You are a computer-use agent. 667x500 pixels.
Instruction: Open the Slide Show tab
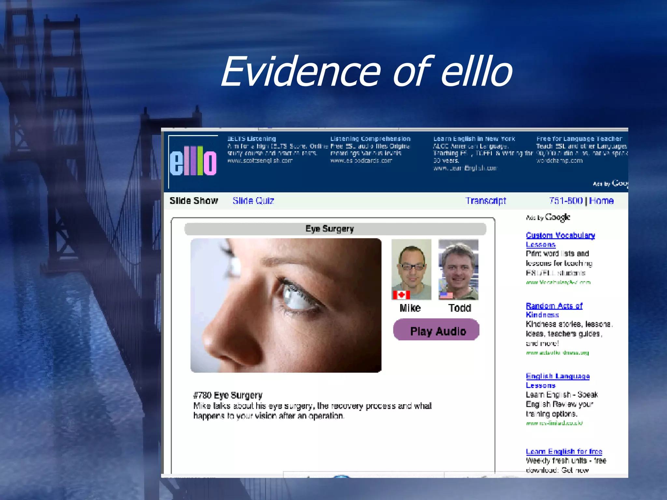point(194,201)
